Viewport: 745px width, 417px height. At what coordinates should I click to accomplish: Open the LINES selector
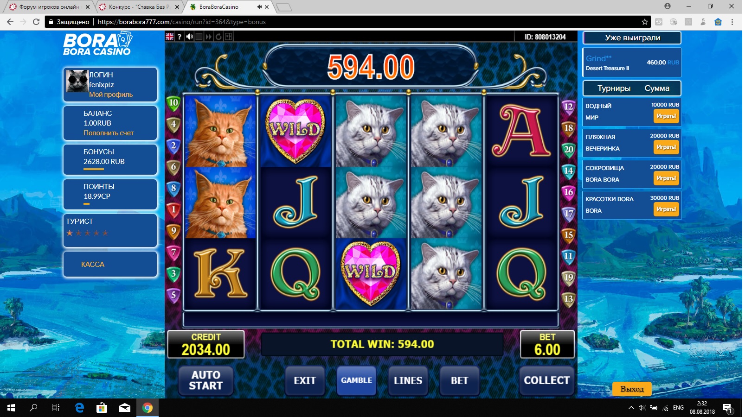pyautogui.click(x=408, y=380)
